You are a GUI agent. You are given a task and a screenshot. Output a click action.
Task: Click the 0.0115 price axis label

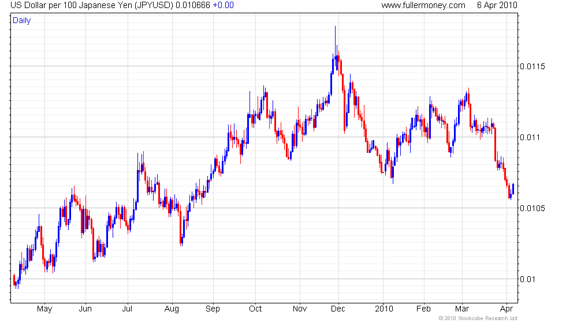click(x=533, y=66)
